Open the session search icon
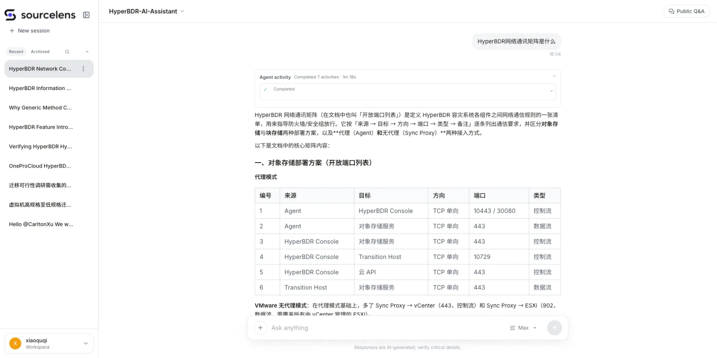 67,52
